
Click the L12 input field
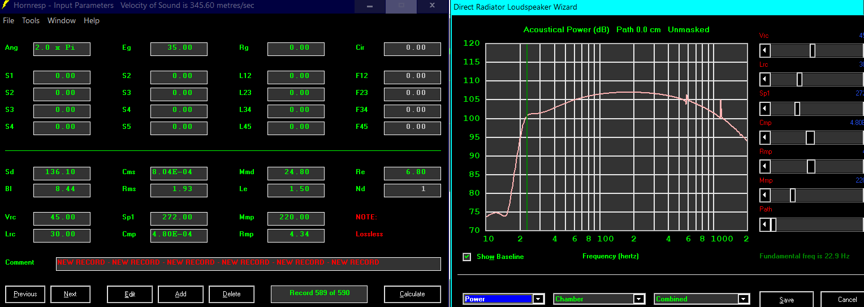click(296, 77)
